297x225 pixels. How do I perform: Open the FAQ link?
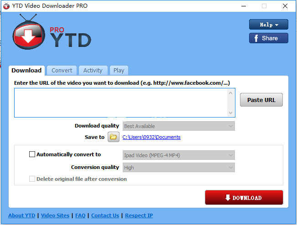coord(80,215)
